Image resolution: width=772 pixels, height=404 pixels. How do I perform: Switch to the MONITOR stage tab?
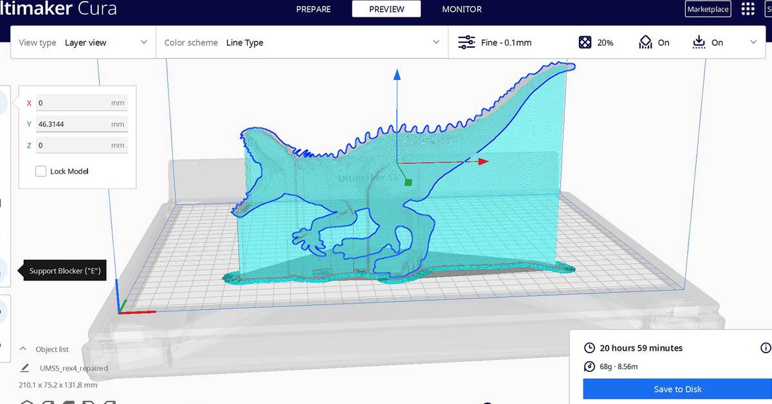[462, 9]
